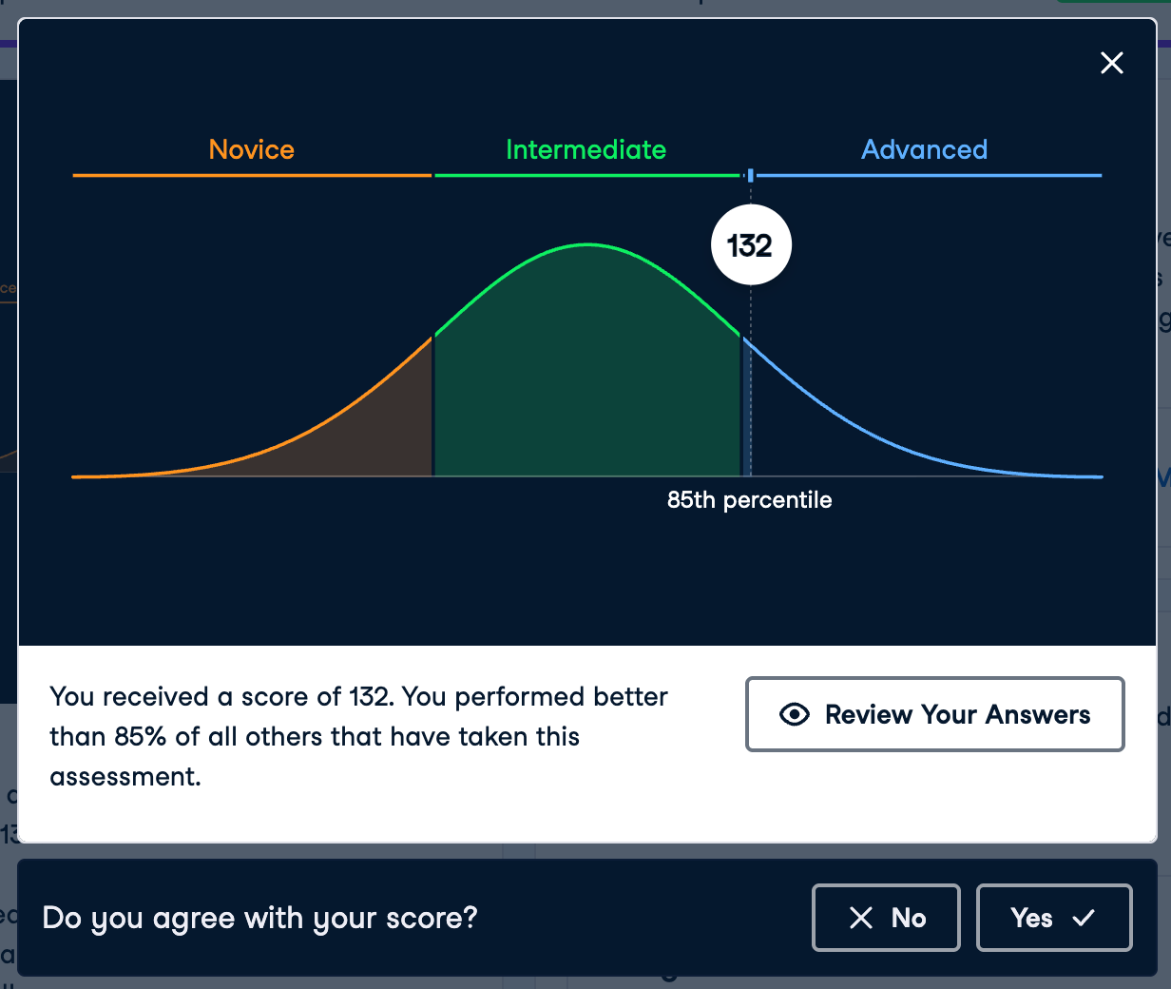
Task: Click the blue Advanced range line
Action: click(x=928, y=176)
